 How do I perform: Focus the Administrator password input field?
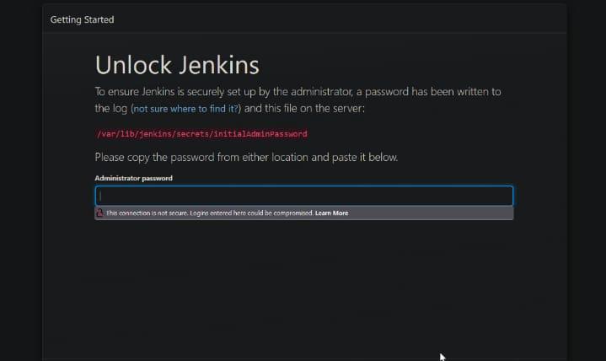click(303, 196)
